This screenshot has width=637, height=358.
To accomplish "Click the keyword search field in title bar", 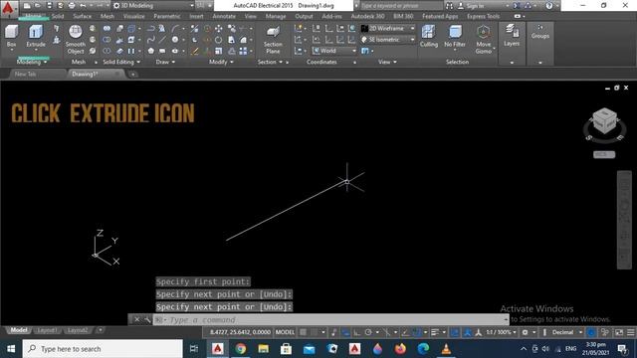I will point(401,6).
